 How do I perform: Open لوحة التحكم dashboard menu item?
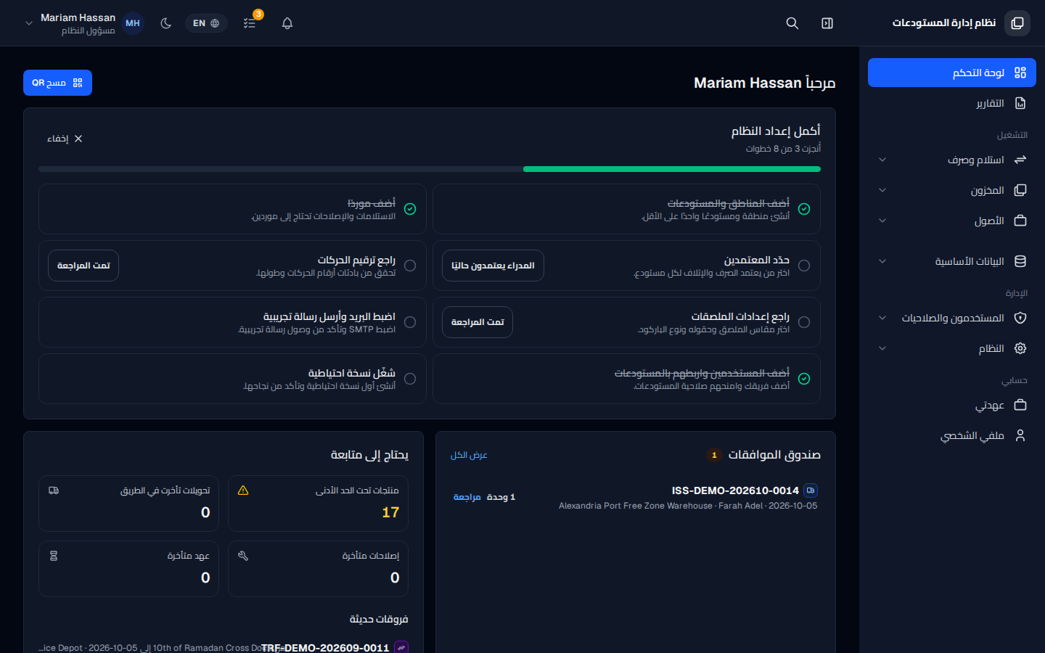(x=952, y=73)
